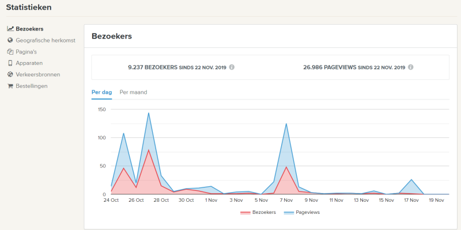Viewport: 461px width, 230px height.
Task: Click the 7 Nov peak on chart
Action: pos(286,124)
